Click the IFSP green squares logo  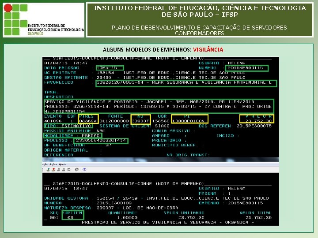tap(15, 20)
